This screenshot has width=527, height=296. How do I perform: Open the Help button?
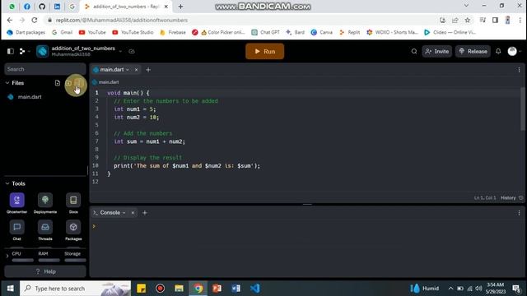point(45,271)
